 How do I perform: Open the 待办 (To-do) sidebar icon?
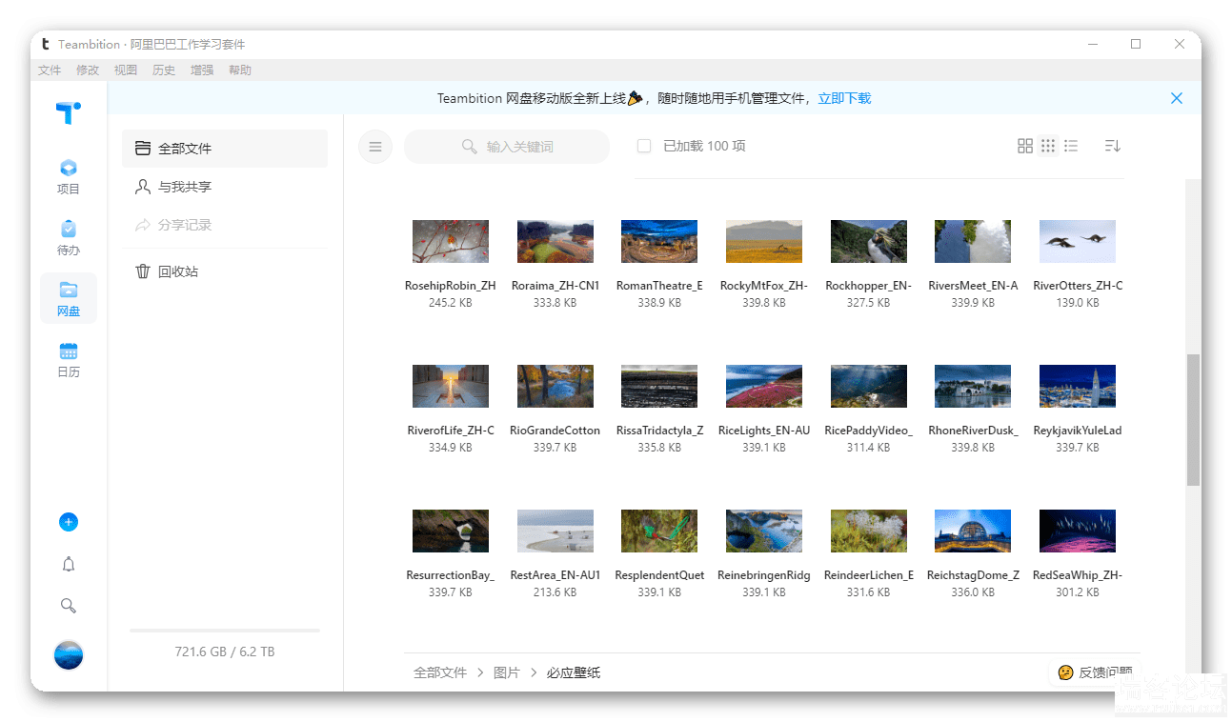tap(69, 238)
